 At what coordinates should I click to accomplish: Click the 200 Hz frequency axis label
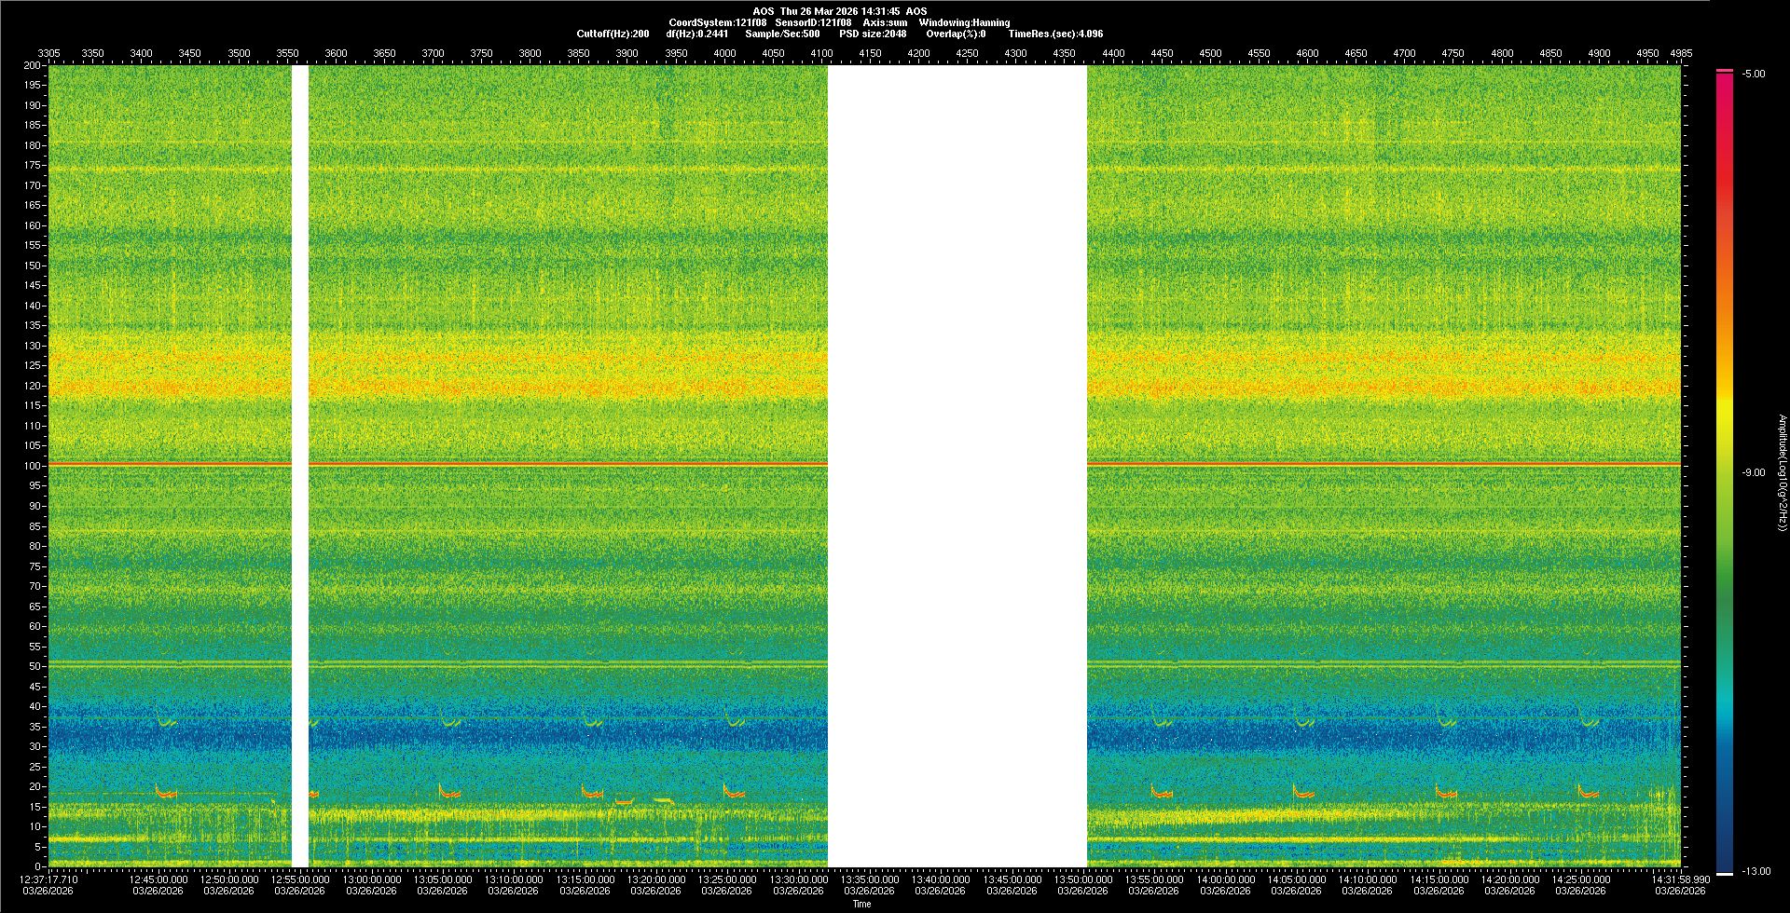pos(33,65)
